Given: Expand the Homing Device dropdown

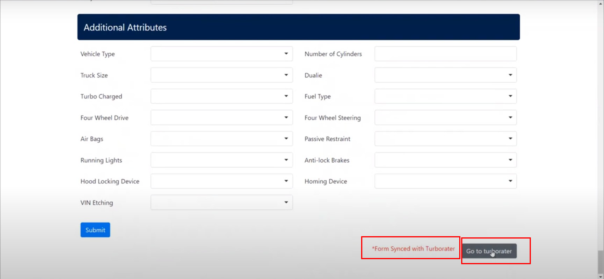Looking at the screenshot, I should [x=446, y=181].
